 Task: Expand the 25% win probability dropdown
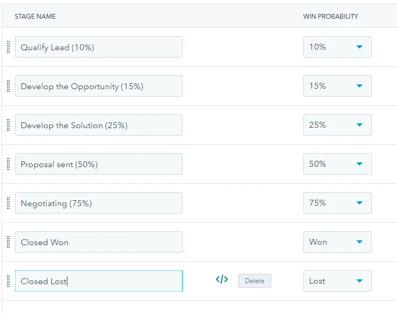[x=337, y=125]
